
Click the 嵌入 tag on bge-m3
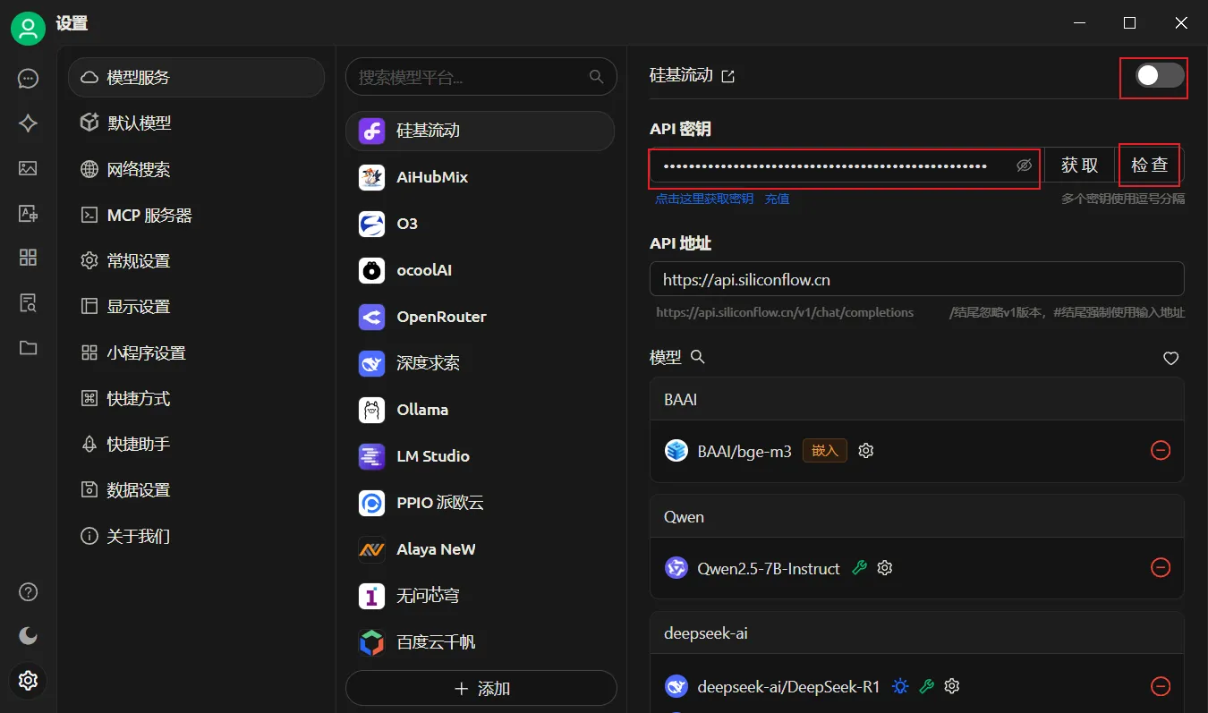click(x=824, y=451)
